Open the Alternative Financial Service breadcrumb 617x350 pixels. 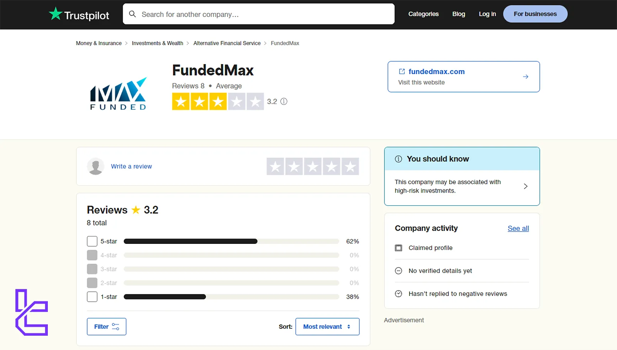(227, 43)
